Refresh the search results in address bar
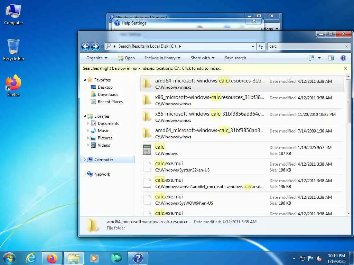Screen dimensions: 354x265 [x=261, y=47]
